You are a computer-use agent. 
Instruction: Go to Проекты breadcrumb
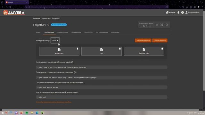point(46,19)
